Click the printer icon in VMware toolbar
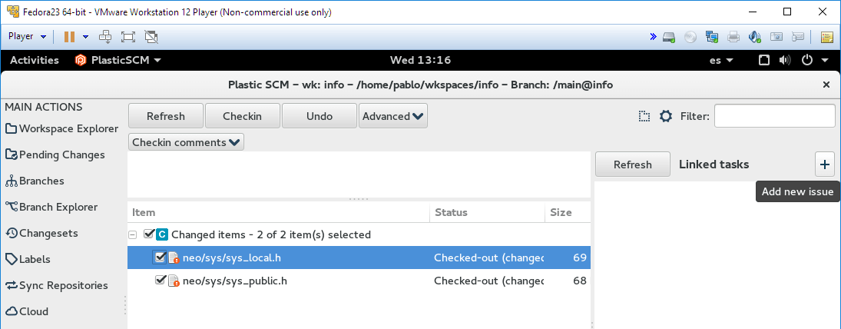Viewport: 841px width, 329px height. (733, 36)
